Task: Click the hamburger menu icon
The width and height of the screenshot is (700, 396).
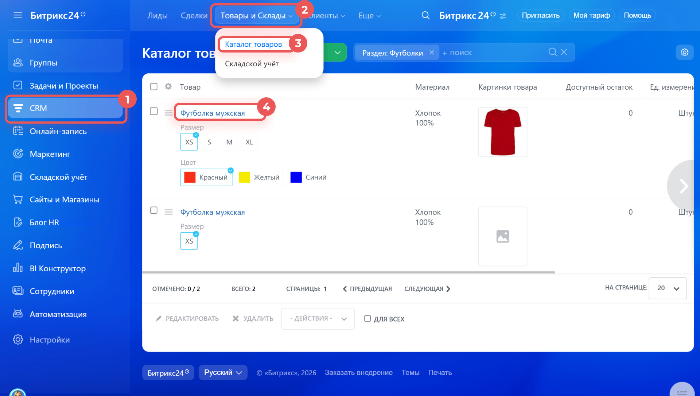Action: click(x=17, y=15)
